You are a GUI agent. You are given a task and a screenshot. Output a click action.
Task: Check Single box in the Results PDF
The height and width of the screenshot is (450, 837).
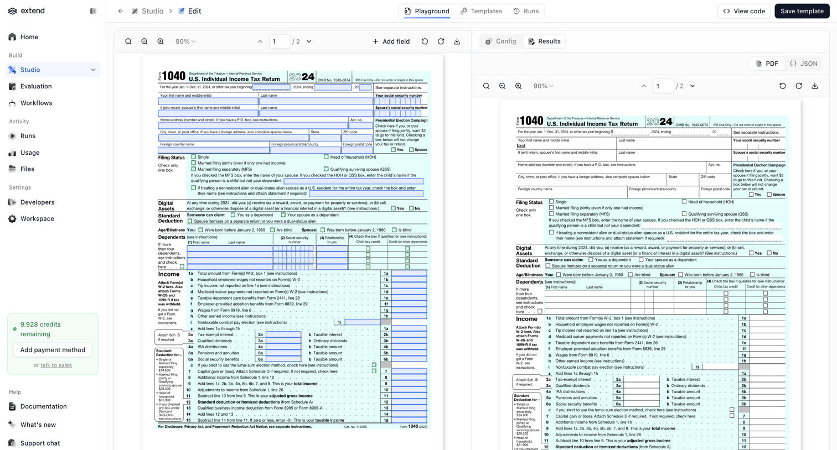pyautogui.click(x=551, y=202)
